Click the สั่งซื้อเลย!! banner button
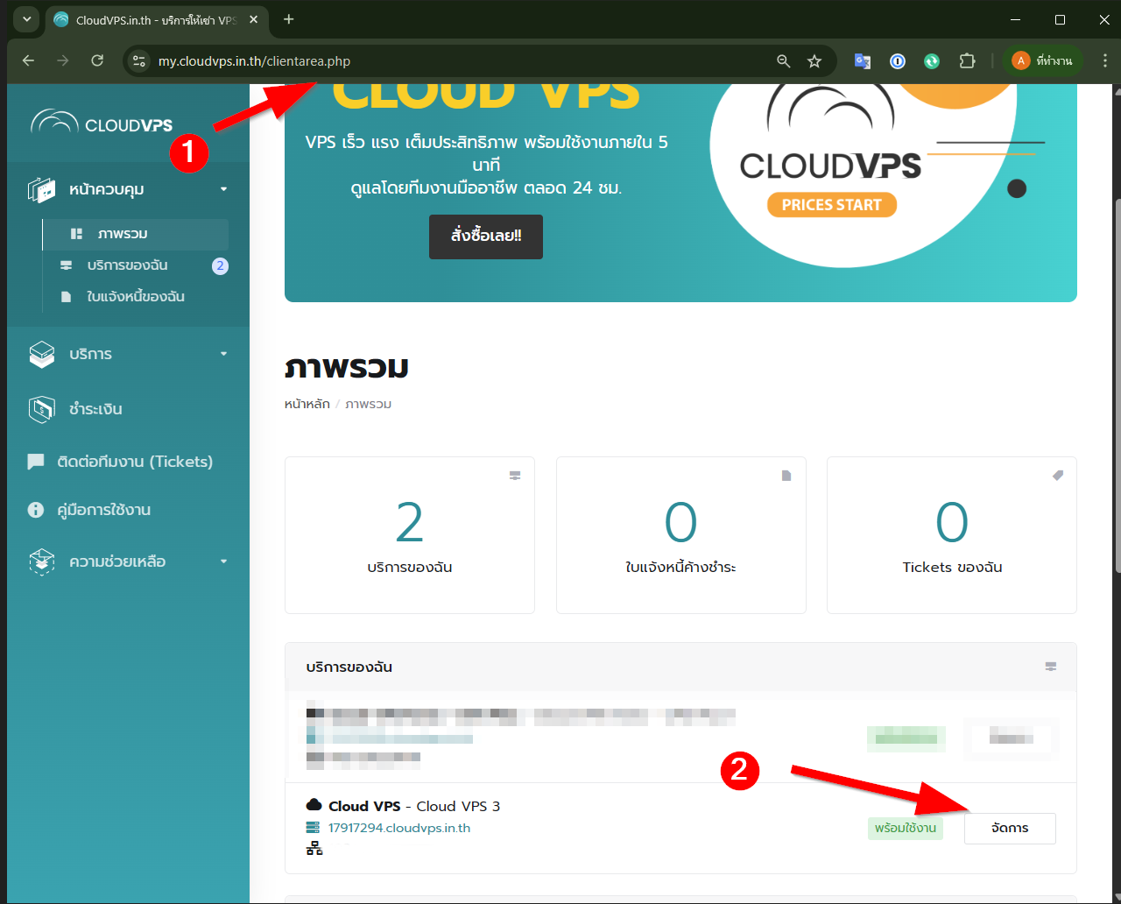The image size is (1121, 904). pos(486,237)
